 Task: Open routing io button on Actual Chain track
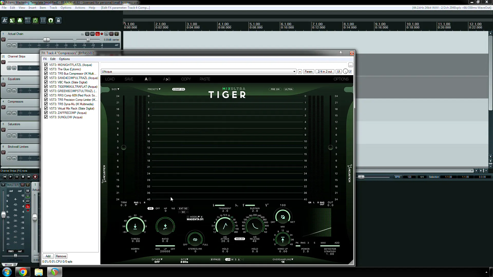click(87, 34)
